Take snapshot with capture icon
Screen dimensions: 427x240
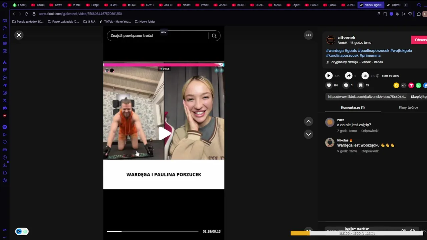point(385,14)
